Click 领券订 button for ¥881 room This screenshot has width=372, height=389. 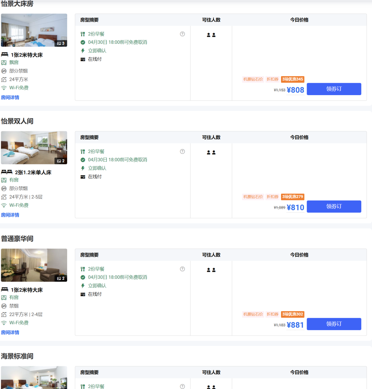(334, 324)
